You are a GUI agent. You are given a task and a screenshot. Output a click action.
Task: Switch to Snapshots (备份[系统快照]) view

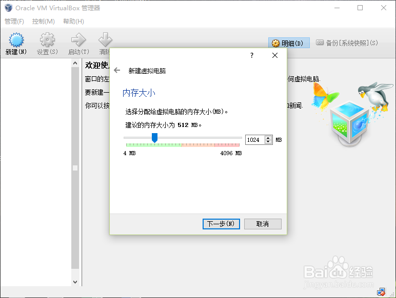tap(347, 43)
